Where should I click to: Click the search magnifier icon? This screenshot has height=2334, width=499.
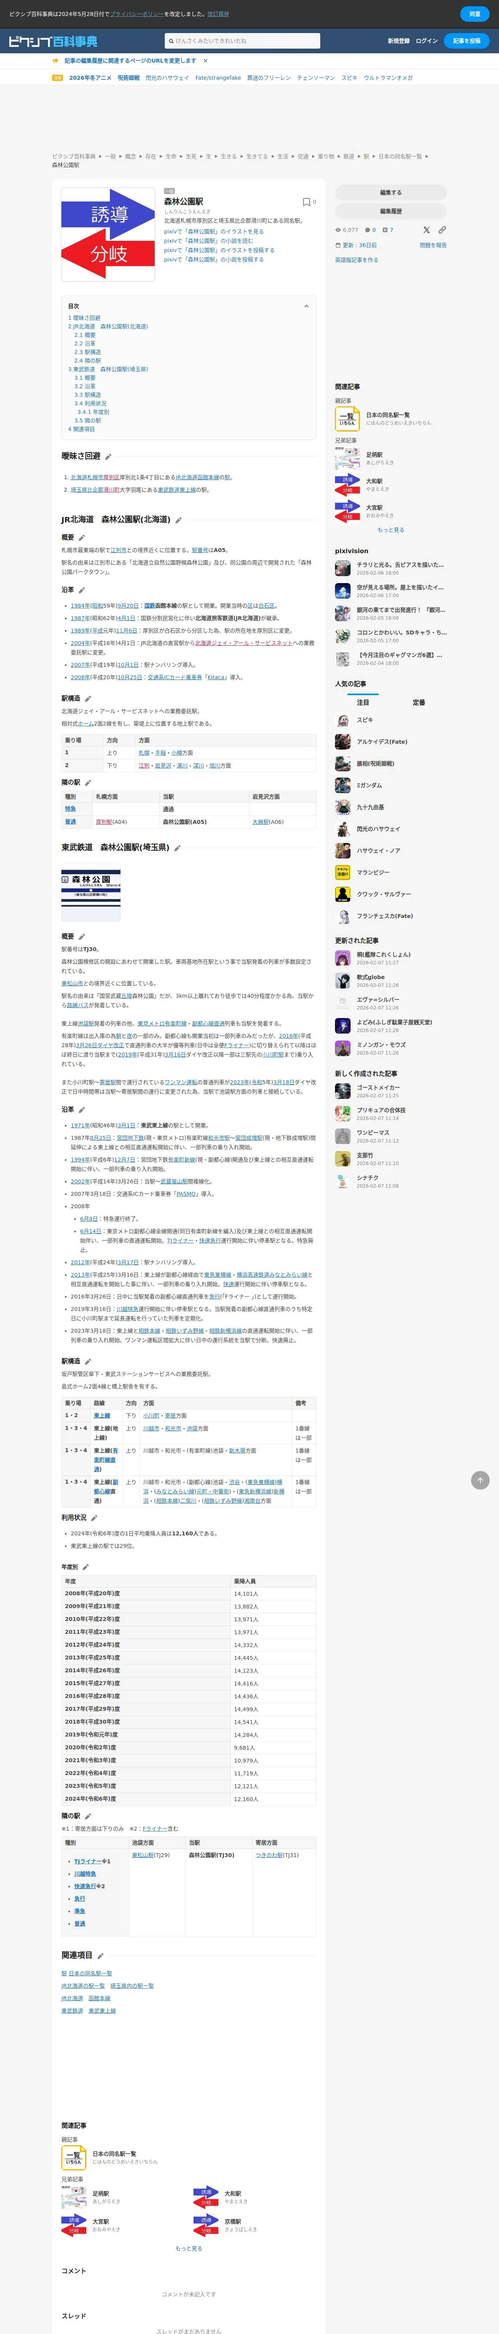point(171,41)
